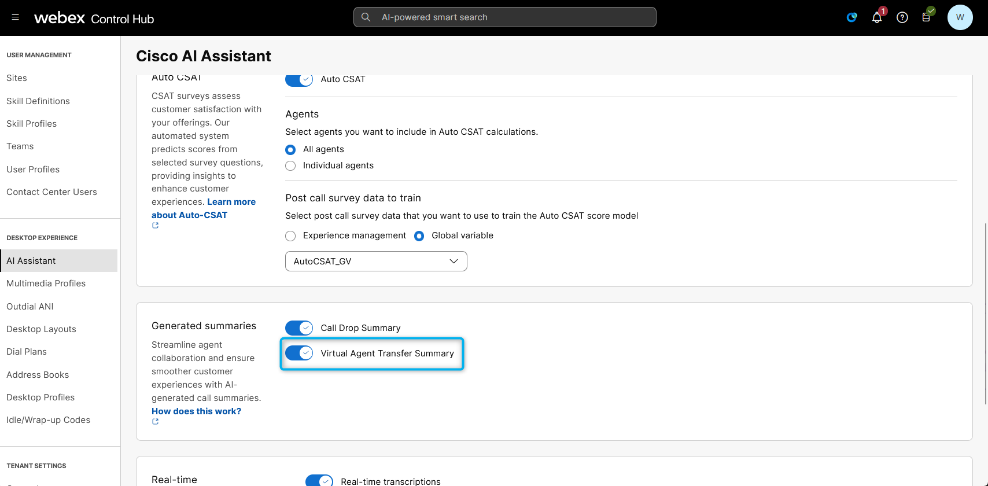Click the Webex AI Assistant icon
This screenshot has height=486, width=988.
pos(851,17)
